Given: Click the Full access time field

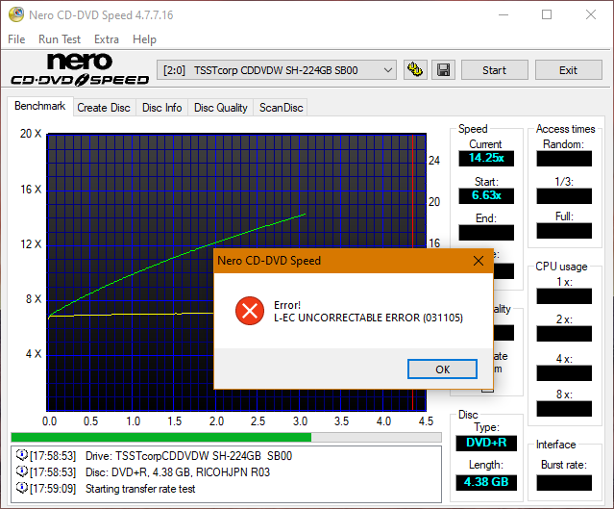Looking at the screenshot, I should [x=564, y=231].
